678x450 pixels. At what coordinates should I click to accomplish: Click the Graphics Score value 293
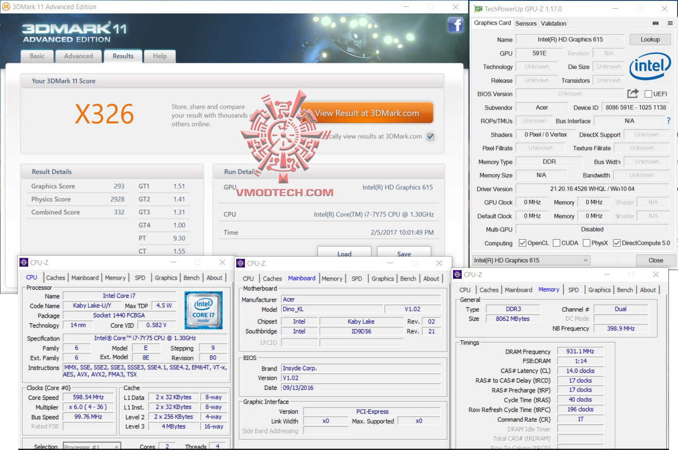click(x=119, y=186)
